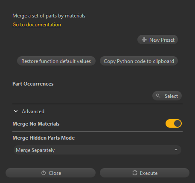Execute the merge via Execute label
The height and width of the screenshot is (183, 195).
[148, 173]
